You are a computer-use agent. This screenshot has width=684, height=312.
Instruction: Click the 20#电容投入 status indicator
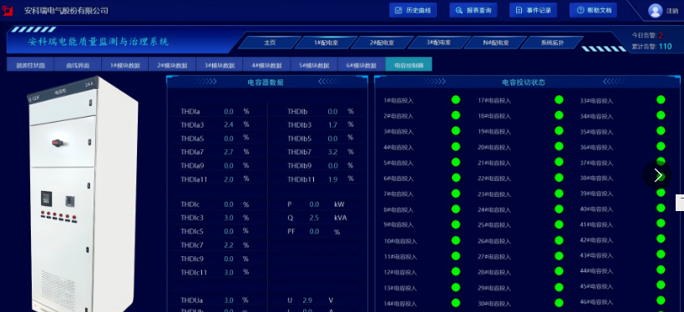559,147
